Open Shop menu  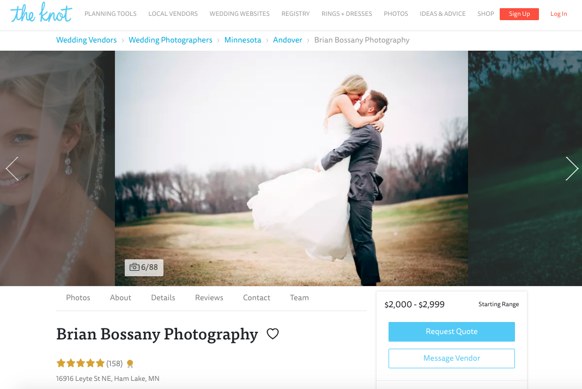[486, 14]
